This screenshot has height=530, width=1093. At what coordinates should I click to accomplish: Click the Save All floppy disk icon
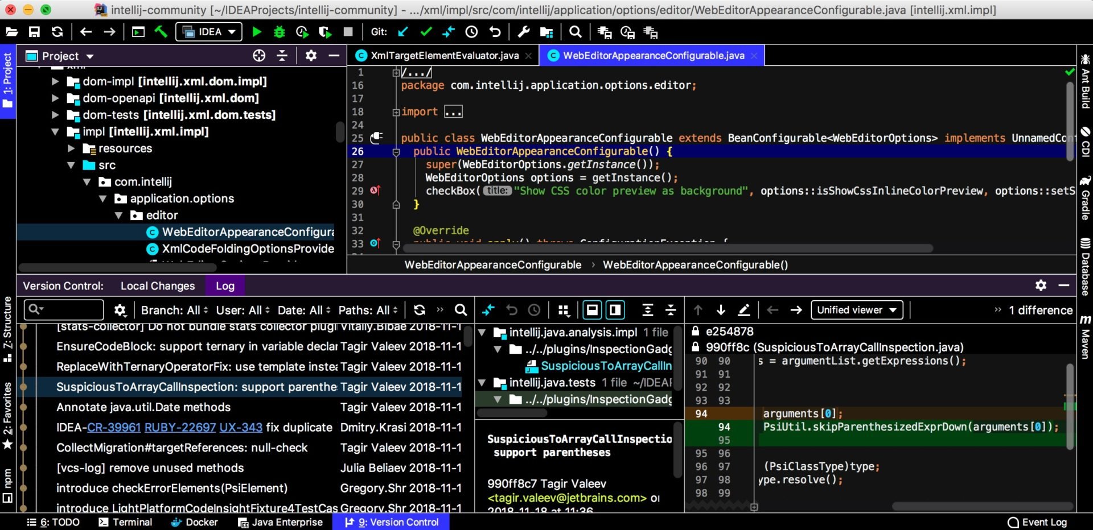pos(35,32)
